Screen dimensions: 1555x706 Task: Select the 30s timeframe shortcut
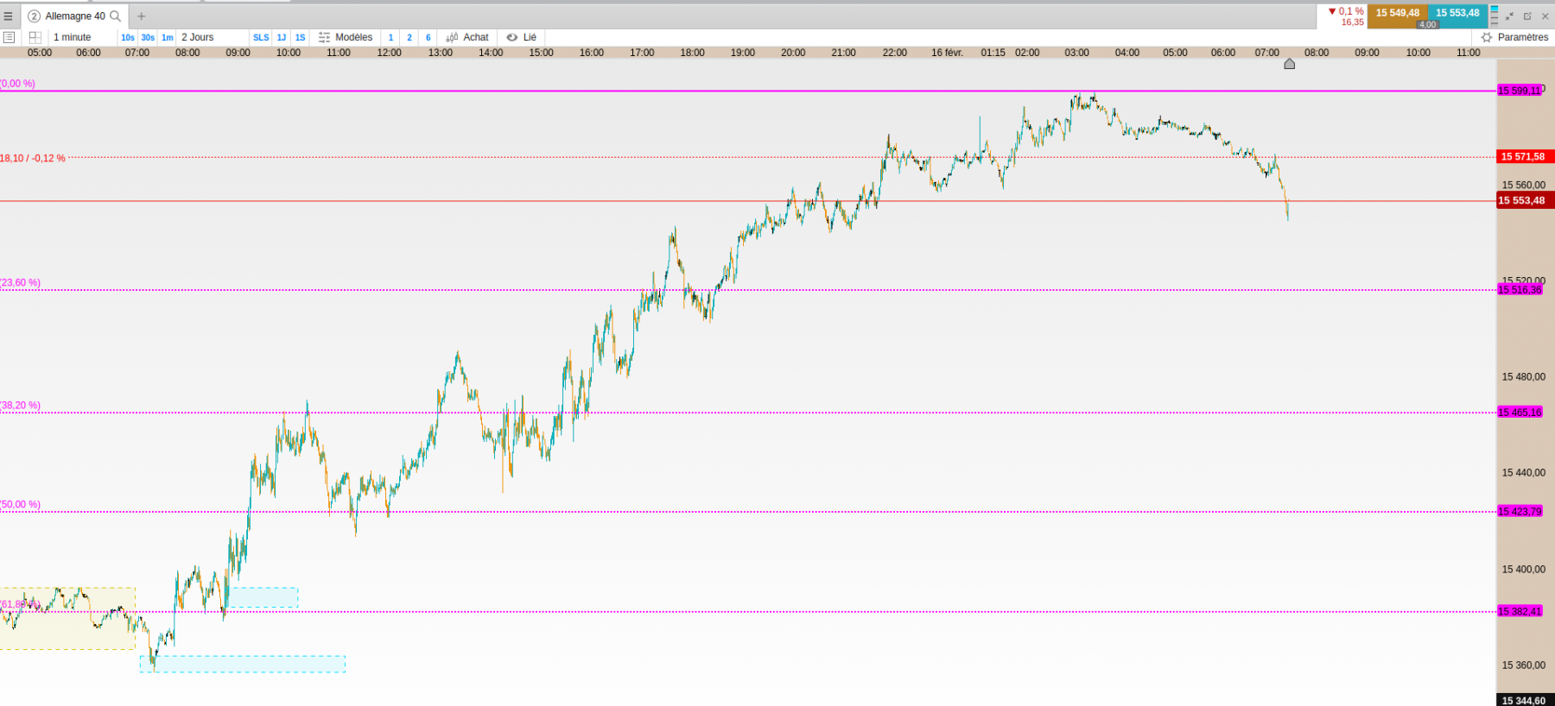148,37
